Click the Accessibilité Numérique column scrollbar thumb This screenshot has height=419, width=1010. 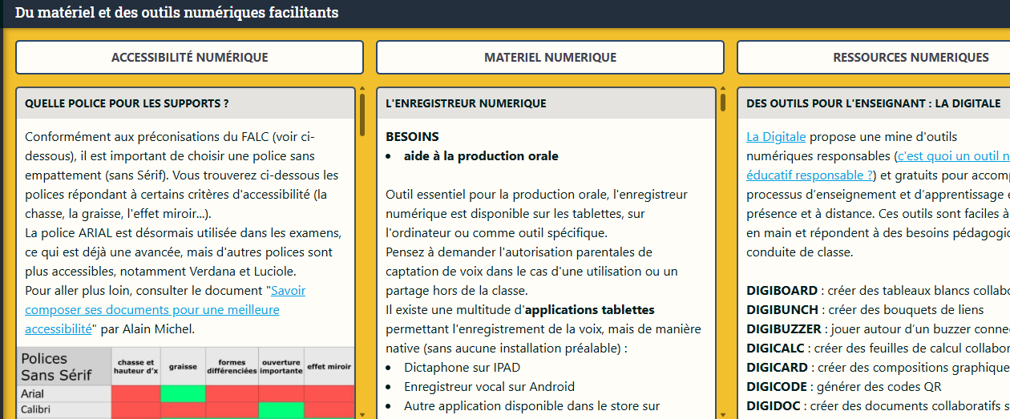pyautogui.click(x=362, y=114)
